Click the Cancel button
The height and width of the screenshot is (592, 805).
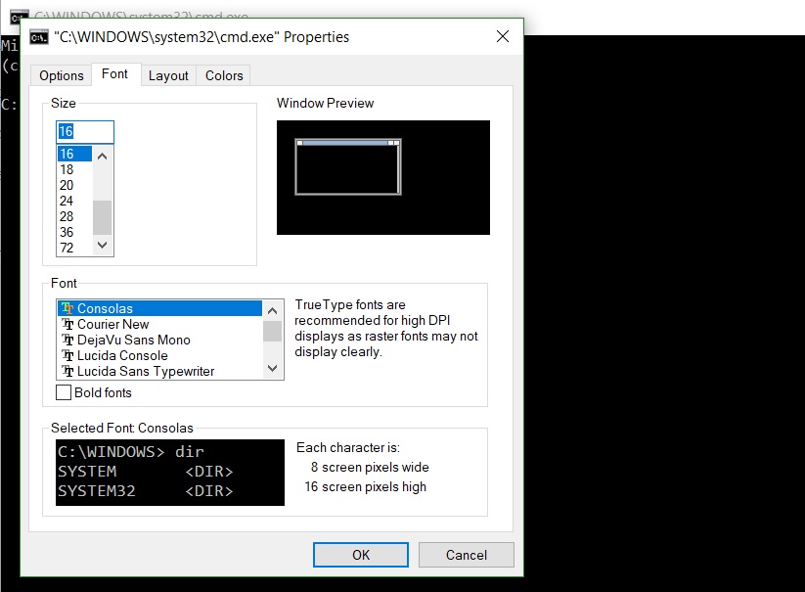coord(466,554)
